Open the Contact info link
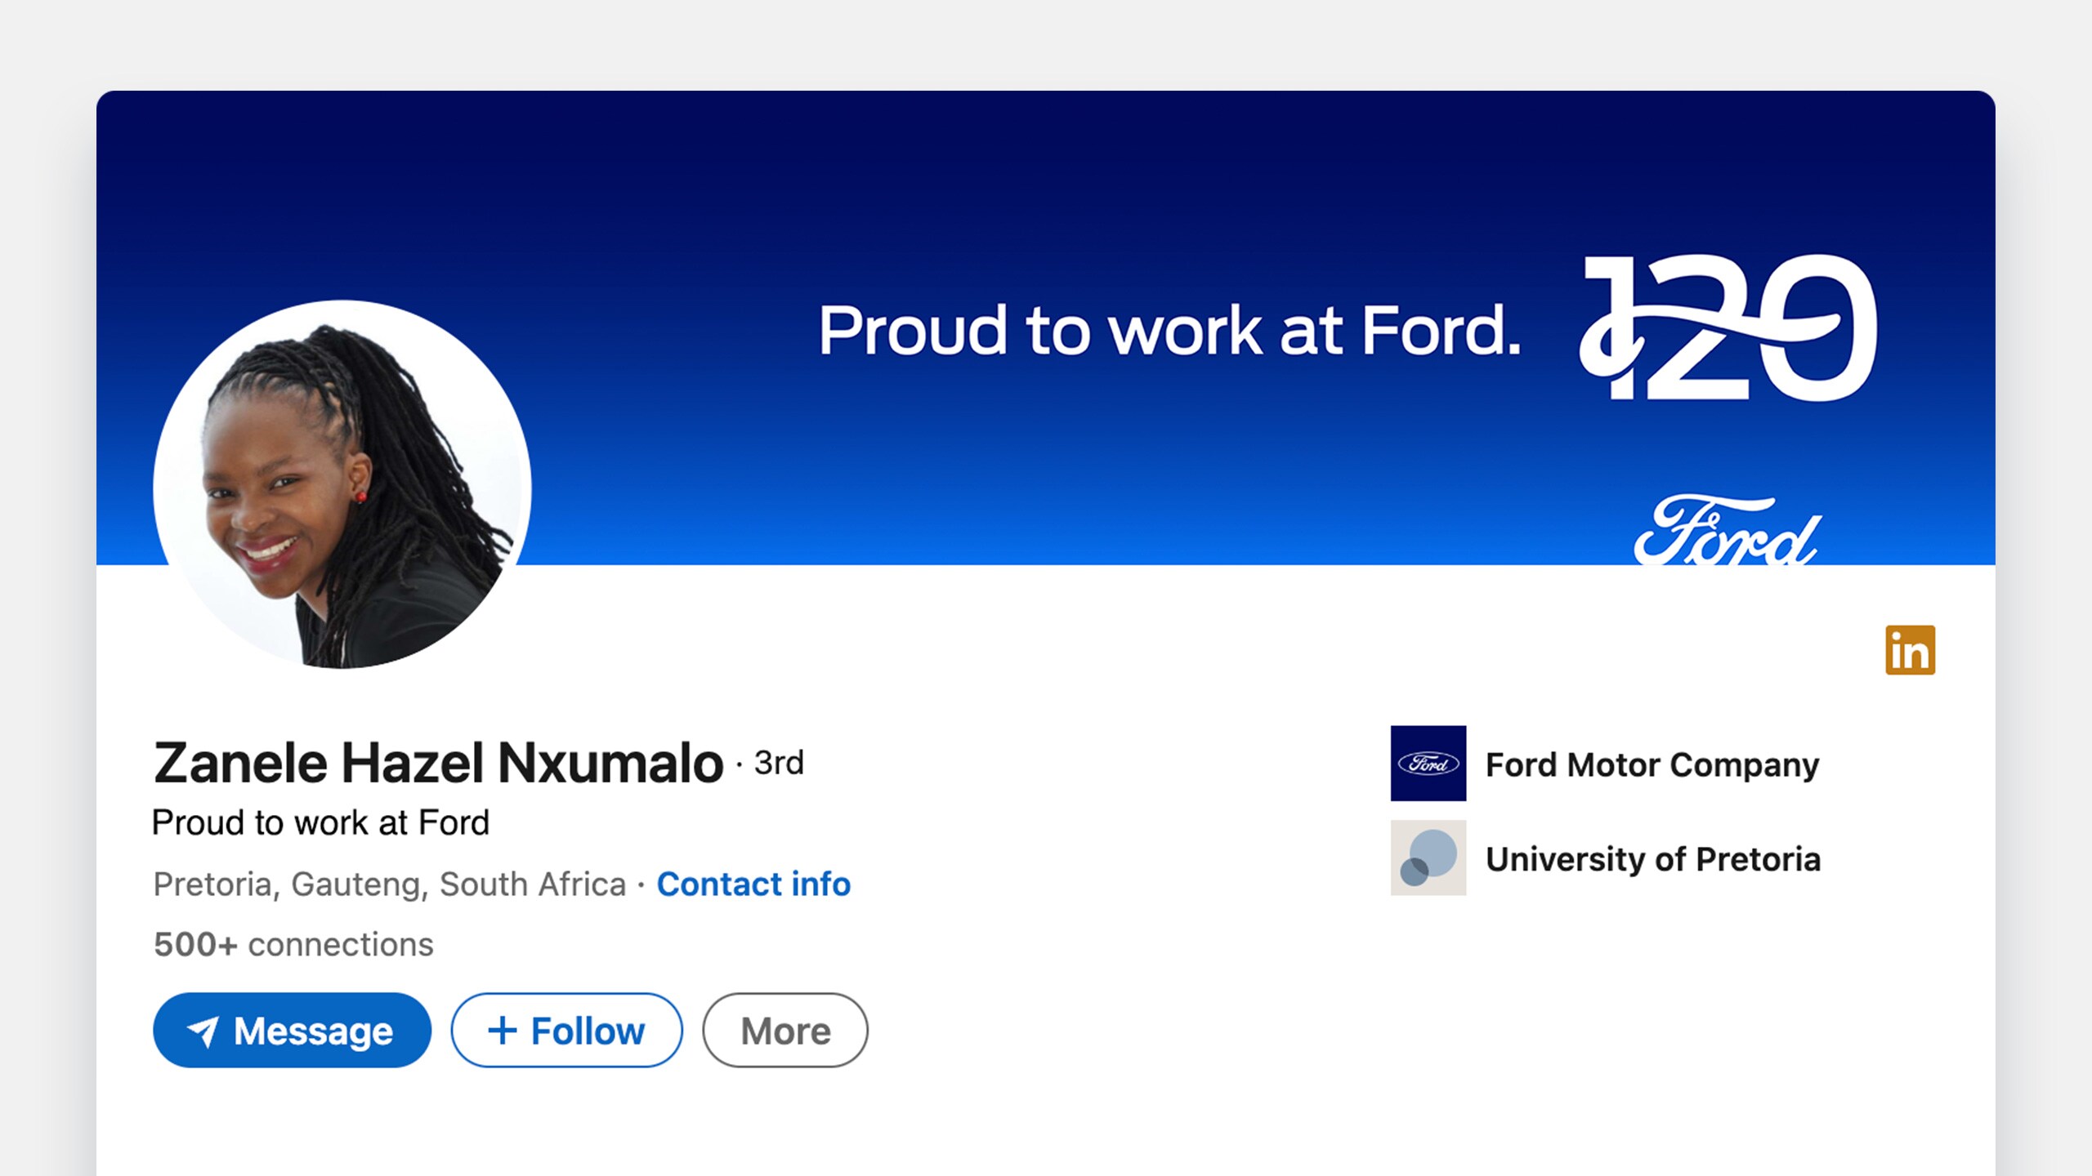2092x1176 pixels. [753, 884]
